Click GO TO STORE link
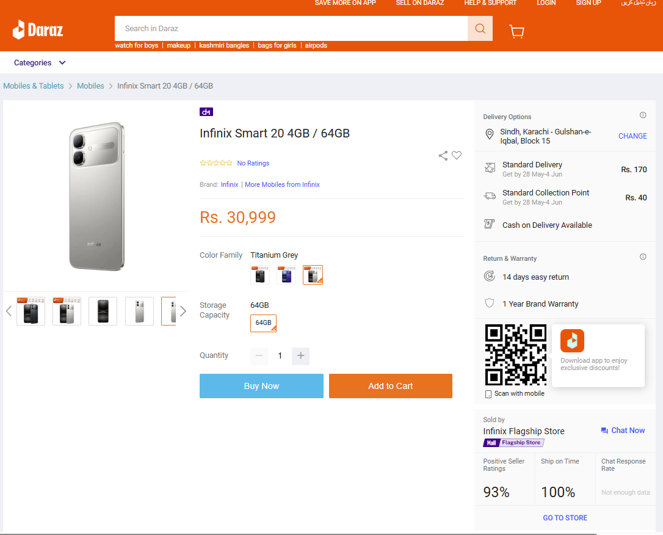 tap(565, 518)
